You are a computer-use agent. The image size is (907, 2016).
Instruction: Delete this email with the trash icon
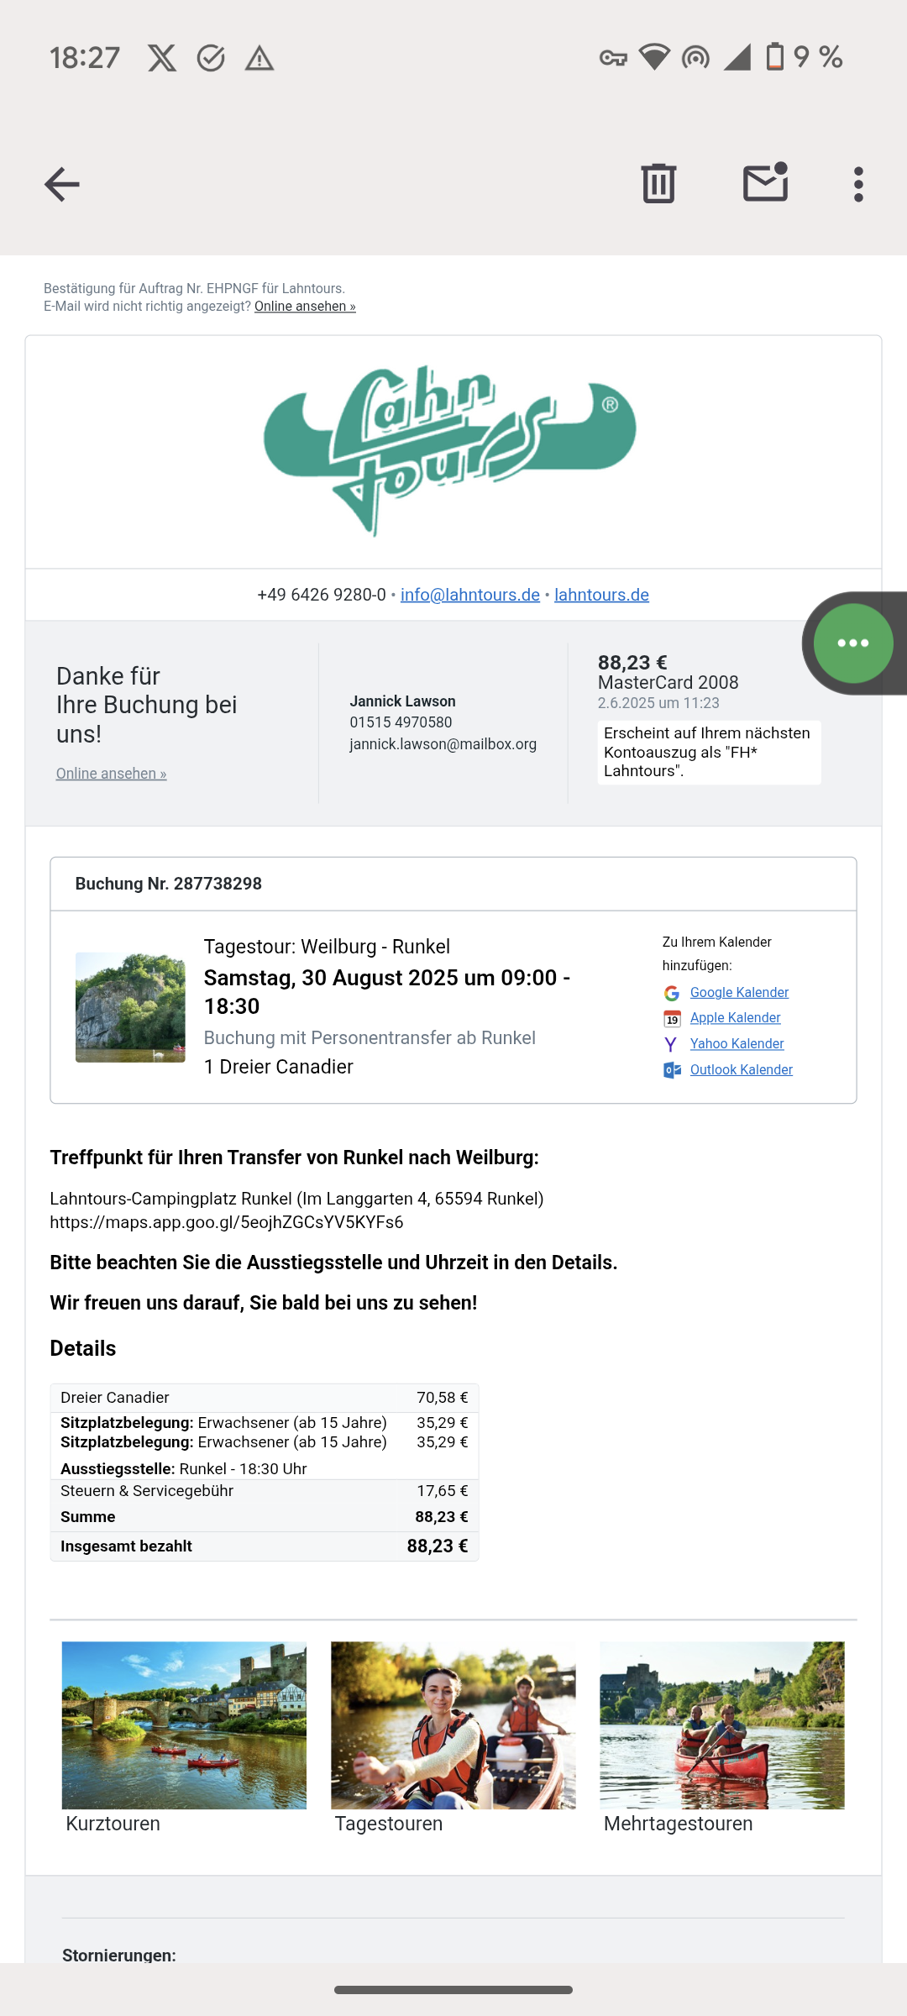point(658,183)
